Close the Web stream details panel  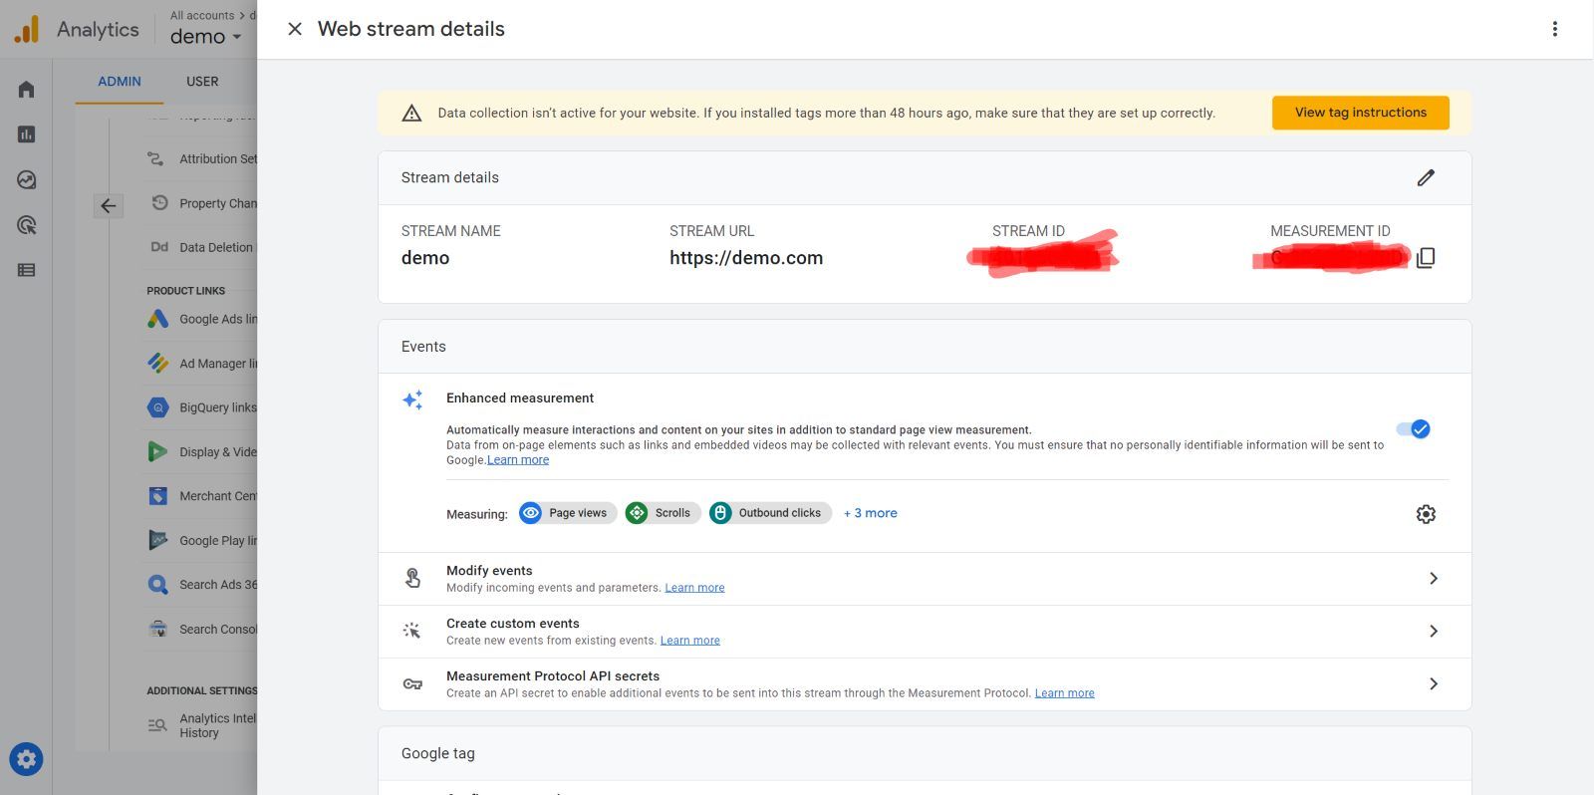(295, 29)
